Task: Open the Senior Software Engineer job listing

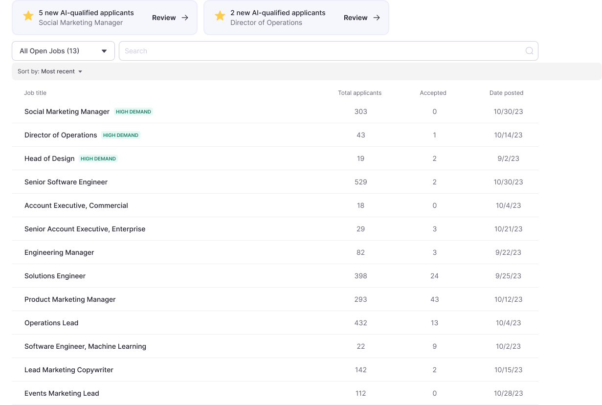Action: [66, 182]
